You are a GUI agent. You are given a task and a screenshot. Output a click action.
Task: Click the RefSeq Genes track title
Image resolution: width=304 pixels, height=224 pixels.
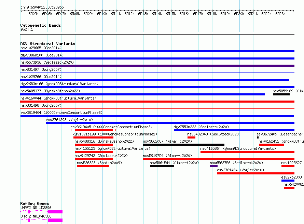coord(34,203)
